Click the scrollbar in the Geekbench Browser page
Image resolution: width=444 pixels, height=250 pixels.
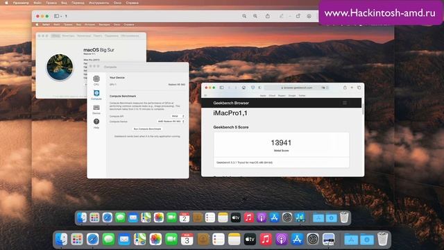(363, 110)
